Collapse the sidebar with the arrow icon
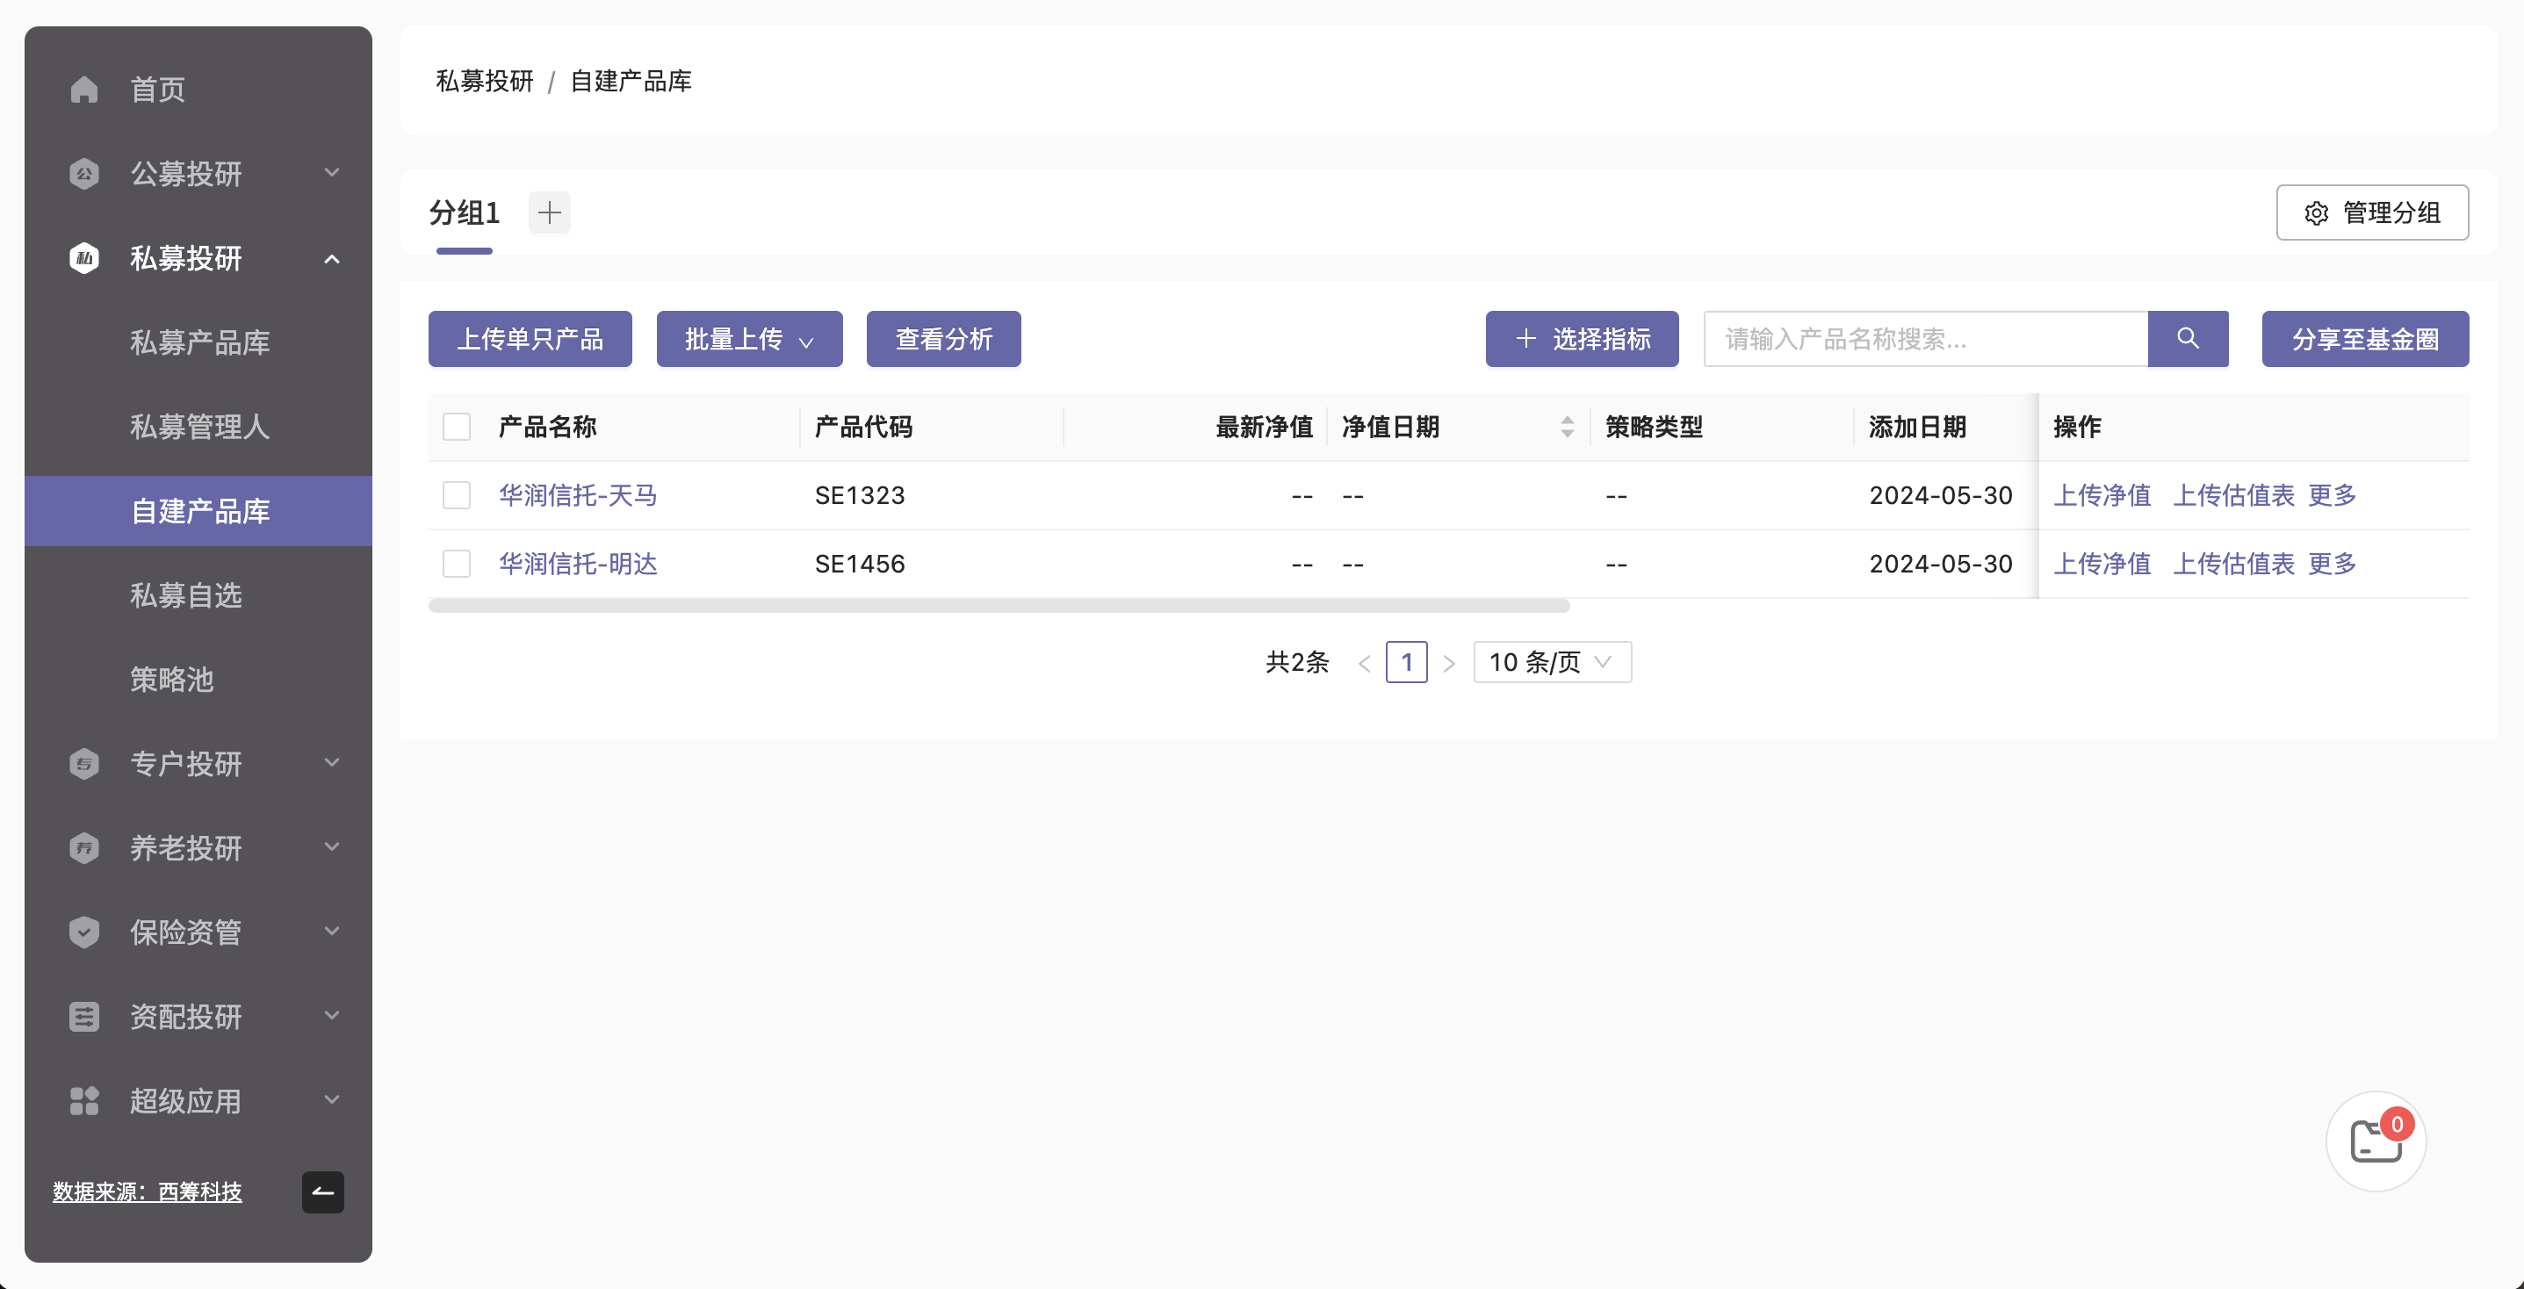This screenshot has width=2524, height=1289. pos(322,1192)
